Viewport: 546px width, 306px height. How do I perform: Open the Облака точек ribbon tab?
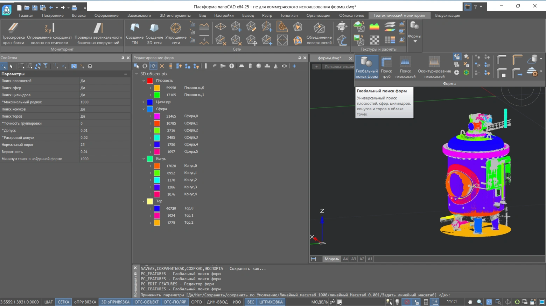351,15
